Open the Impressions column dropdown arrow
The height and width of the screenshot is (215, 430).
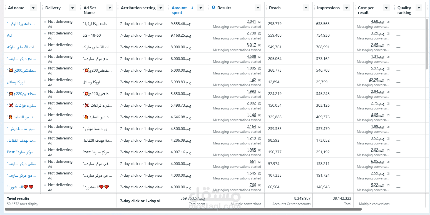[347, 8]
